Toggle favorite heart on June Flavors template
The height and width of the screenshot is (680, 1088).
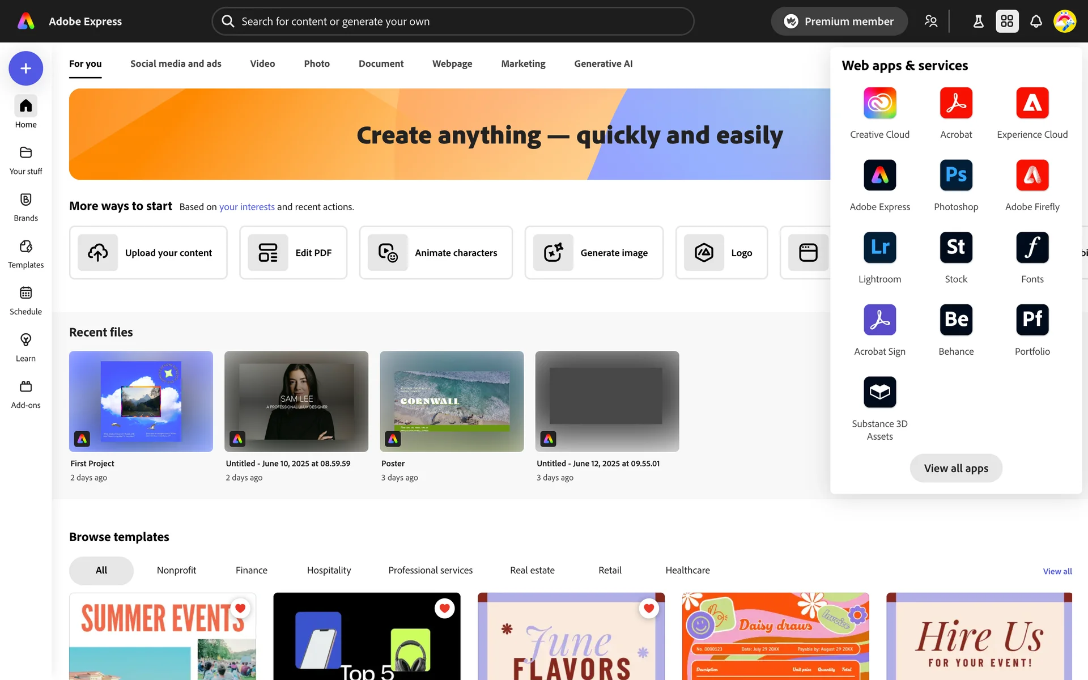click(x=649, y=608)
